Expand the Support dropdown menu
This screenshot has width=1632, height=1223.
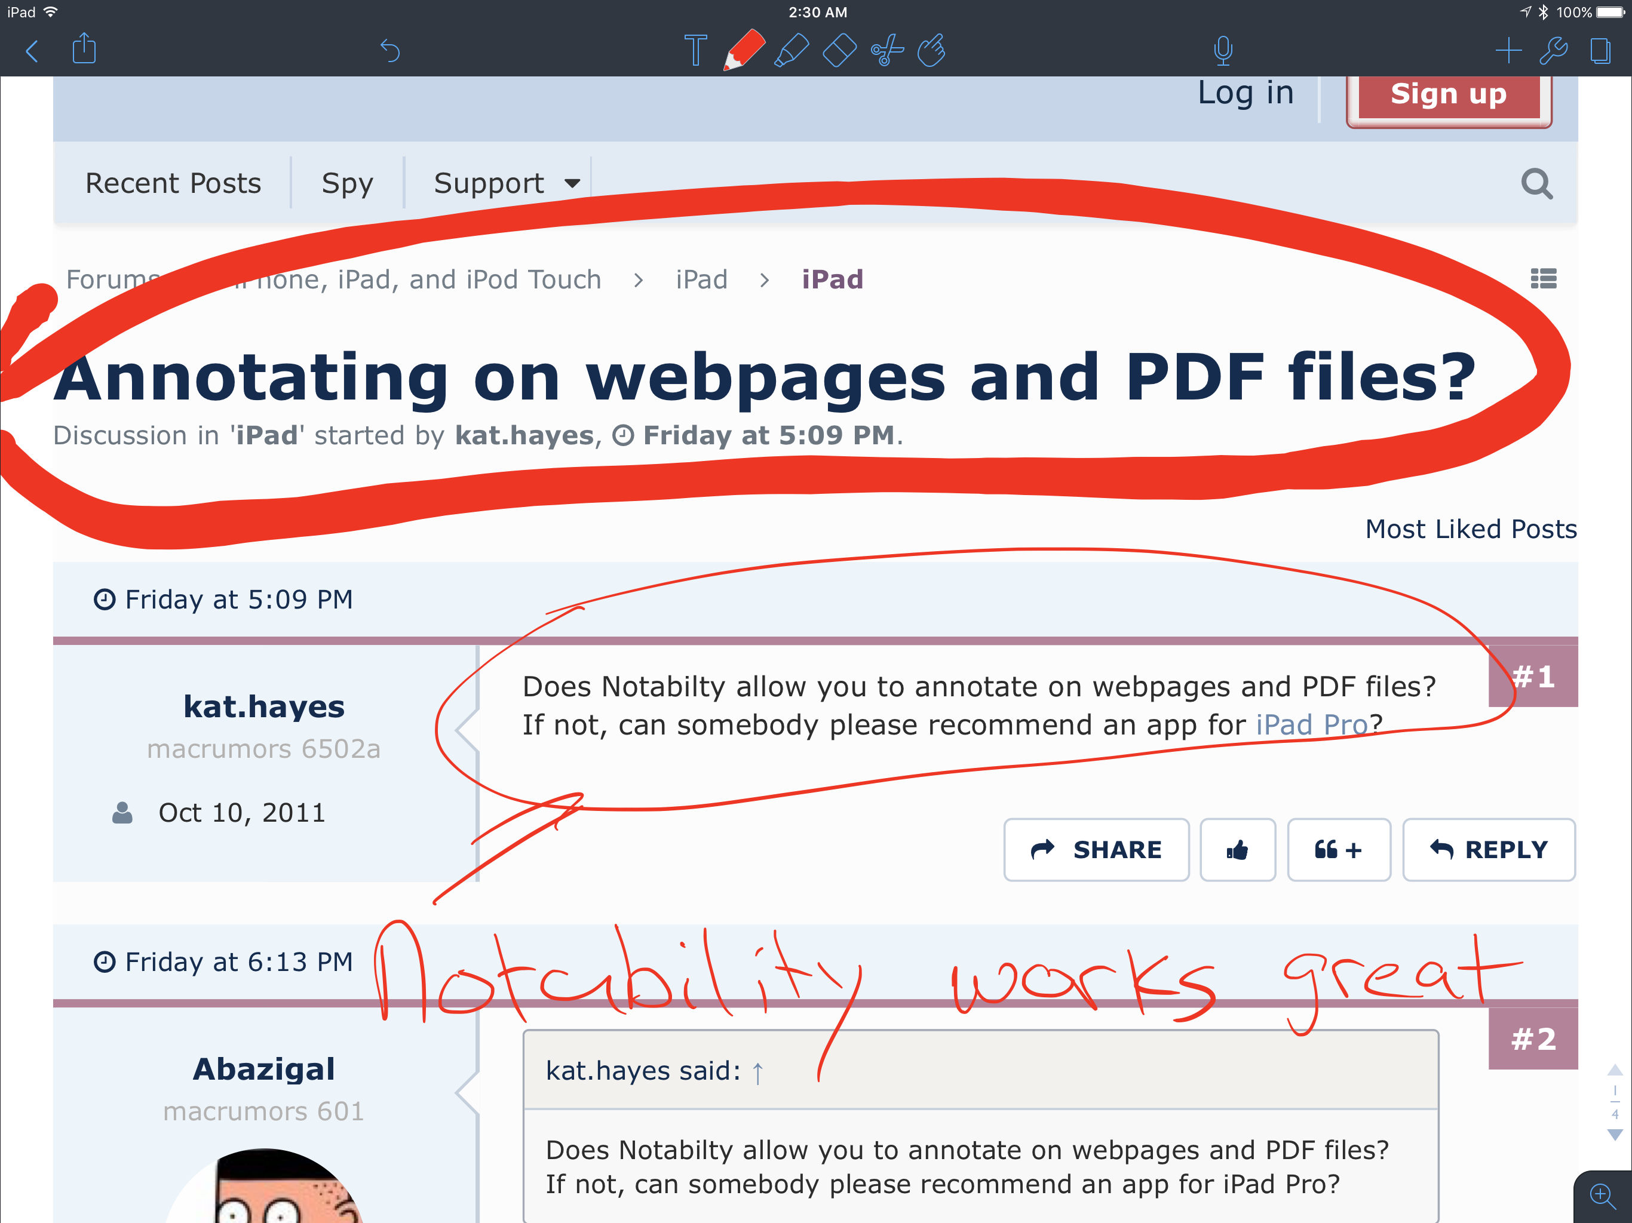coord(507,183)
